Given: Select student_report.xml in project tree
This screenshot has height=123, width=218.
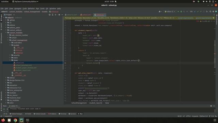Looking at the screenshot, I should pos(23,70).
